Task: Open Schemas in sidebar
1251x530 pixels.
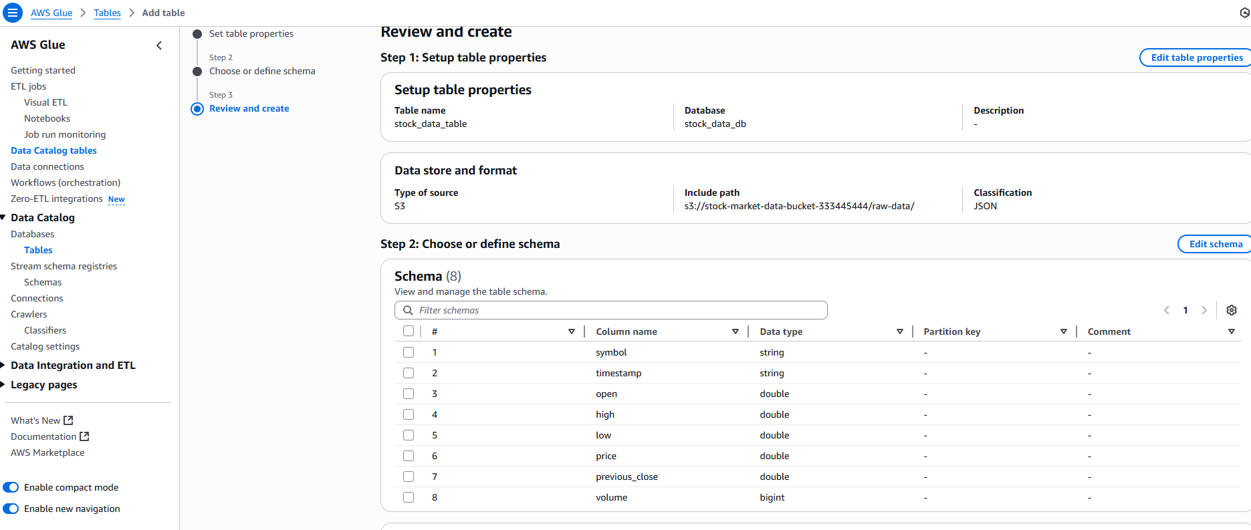Action: (x=43, y=282)
